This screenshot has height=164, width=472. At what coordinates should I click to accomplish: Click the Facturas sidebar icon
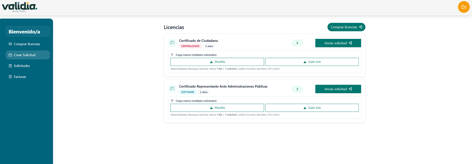(10, 77)
